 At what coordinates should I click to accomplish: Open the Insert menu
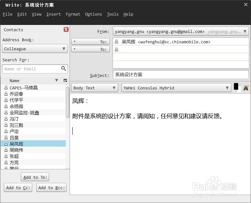pos(53,14)
